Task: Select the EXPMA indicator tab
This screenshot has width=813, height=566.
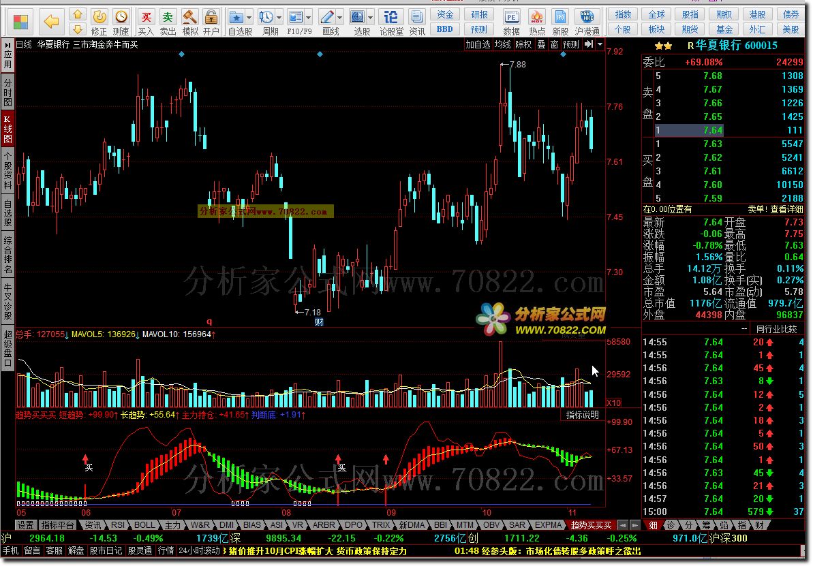Action: click(x=549, y=525)
